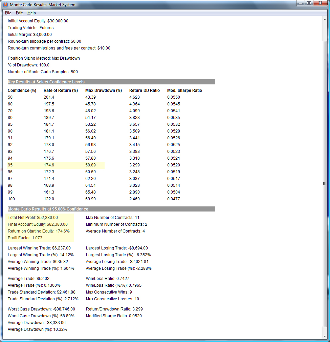The height and width of the screenshot is (342, 330).
Task: Click 'Total Net Profit: $52,380.00'
Action: click(33, 218)
